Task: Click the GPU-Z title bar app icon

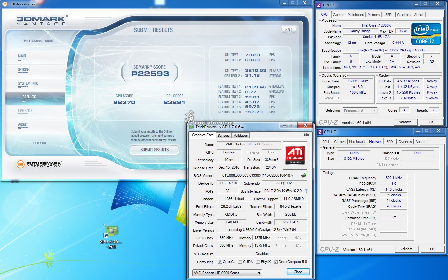Action: point(192,127)
